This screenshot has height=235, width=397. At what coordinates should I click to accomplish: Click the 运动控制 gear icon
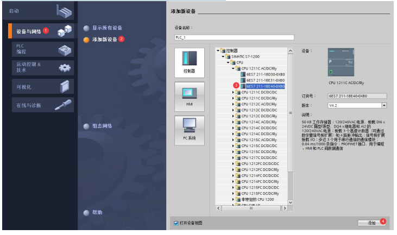[x=65, y=68]
